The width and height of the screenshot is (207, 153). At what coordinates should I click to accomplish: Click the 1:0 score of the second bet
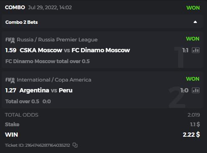point(184,90)
